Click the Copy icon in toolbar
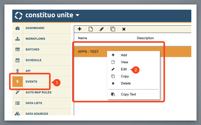The height and width of the screenshot is (125, 201). coord(113,29)
